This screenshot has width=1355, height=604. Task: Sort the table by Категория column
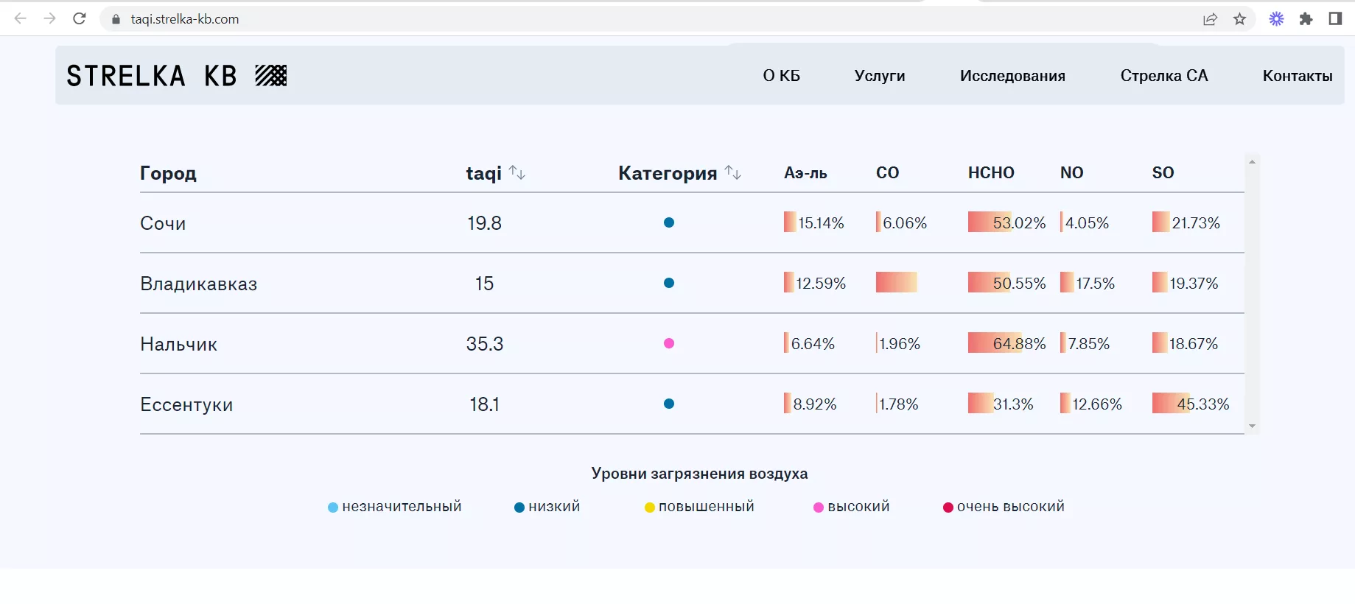pos(732,173)
